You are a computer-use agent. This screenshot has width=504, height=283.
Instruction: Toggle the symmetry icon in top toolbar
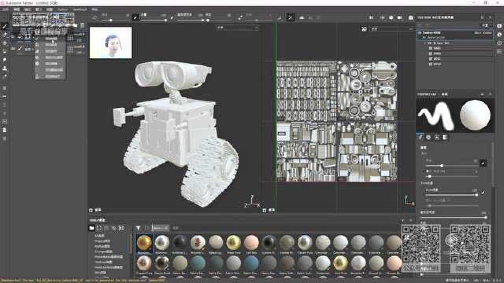tap(291, 17)
